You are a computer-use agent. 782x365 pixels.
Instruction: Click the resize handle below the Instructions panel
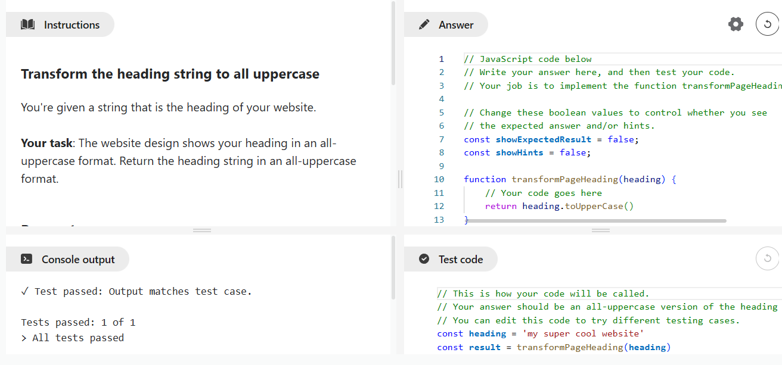coord(202,230)
